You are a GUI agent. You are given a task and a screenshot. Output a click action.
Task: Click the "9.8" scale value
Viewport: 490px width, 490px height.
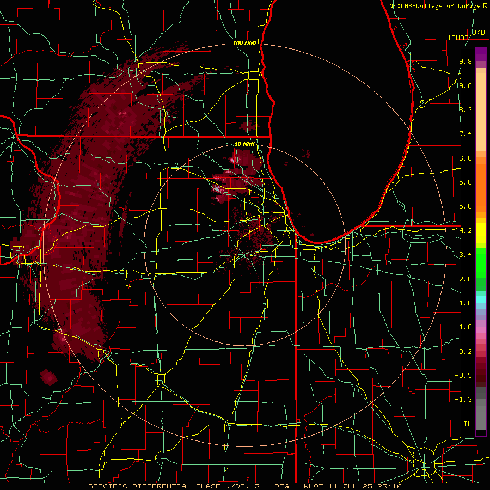[465, 62]
